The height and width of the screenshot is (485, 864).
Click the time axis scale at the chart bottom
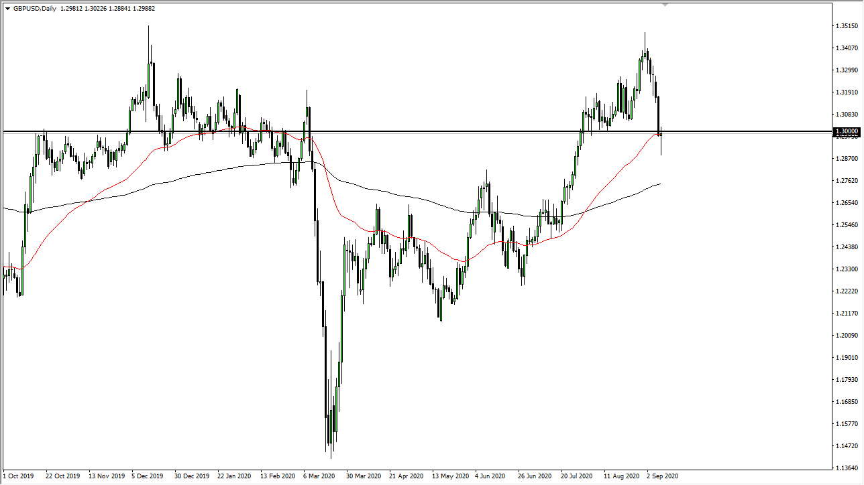[429, 478]
